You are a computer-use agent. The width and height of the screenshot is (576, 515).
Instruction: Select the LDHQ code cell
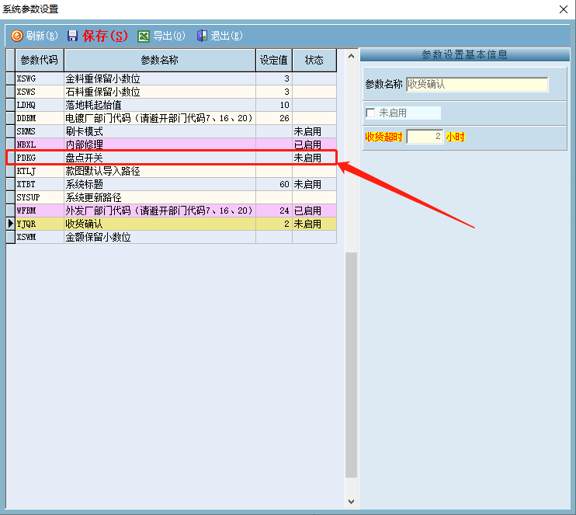point(40,105)
